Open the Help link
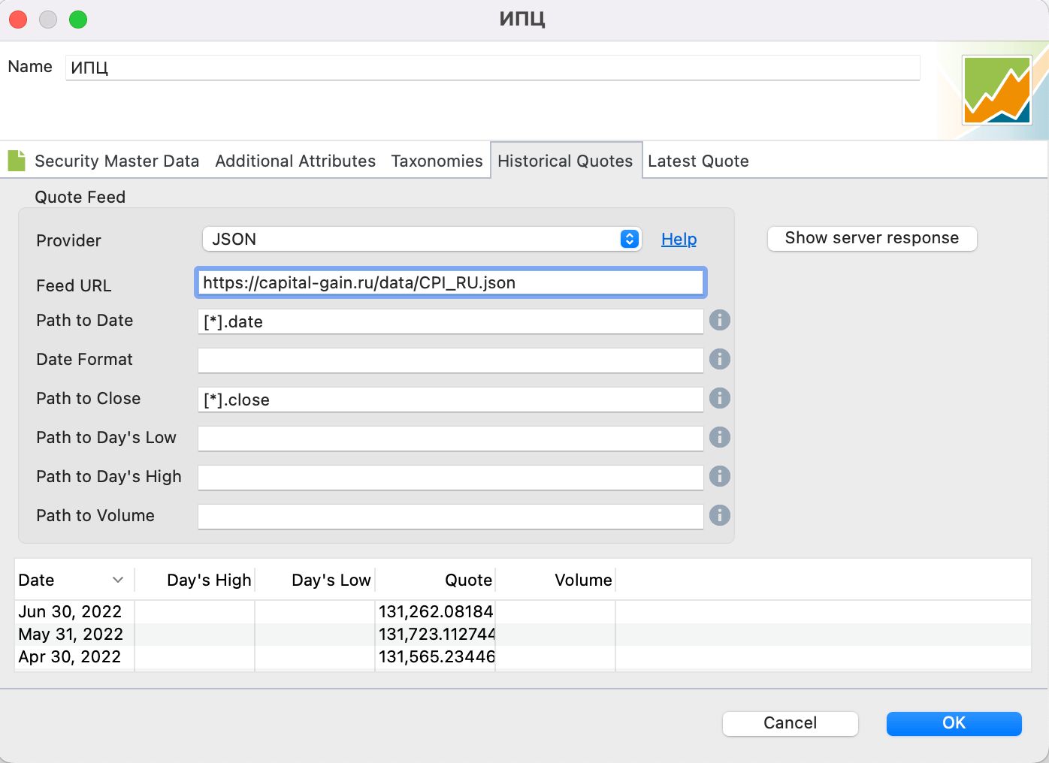Viewport: 1049px width, 763px height. (679, 240)
